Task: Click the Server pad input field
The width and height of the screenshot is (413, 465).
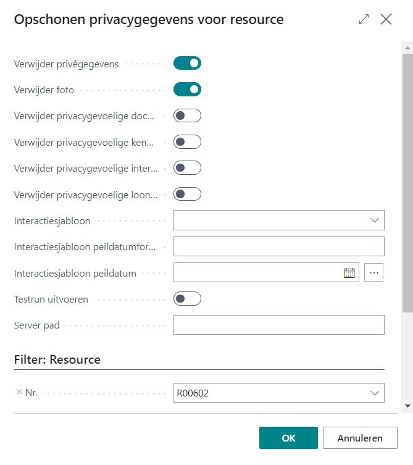Action: point(278,325)
